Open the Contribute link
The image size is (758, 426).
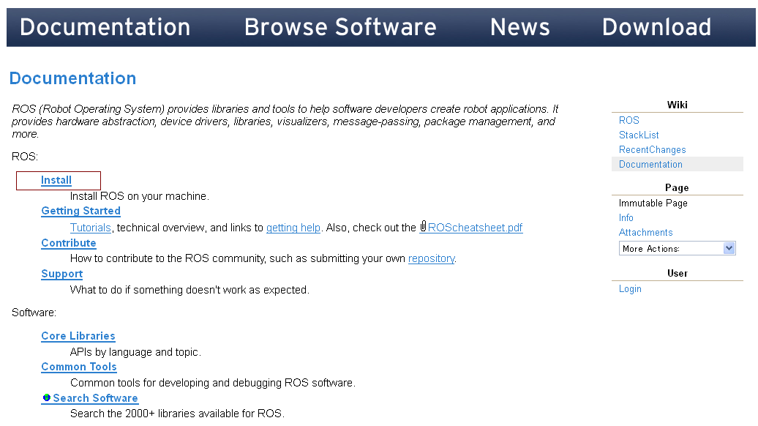tap(69, 243)
